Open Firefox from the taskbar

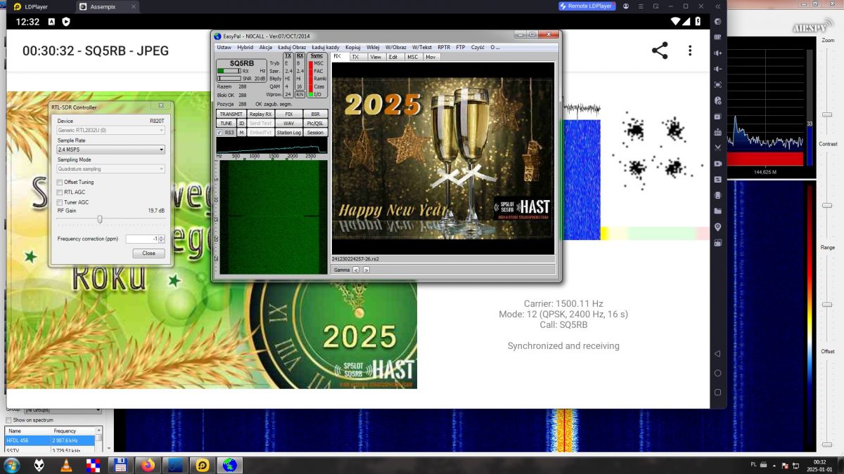[147, 464]
